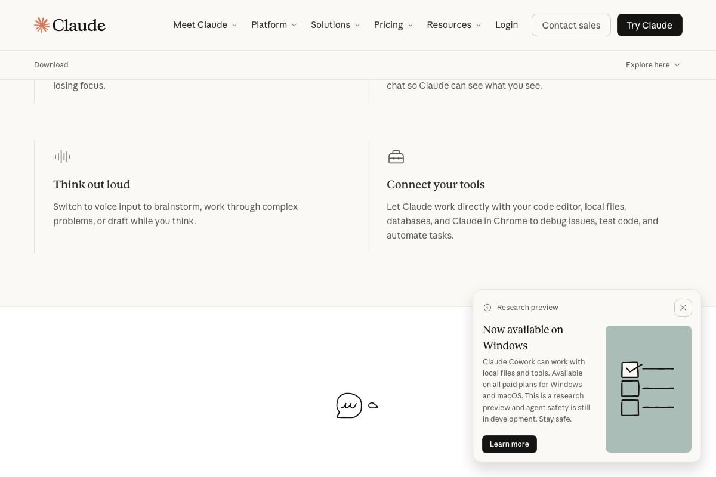Open the Pricing menu

coord(394,25)
